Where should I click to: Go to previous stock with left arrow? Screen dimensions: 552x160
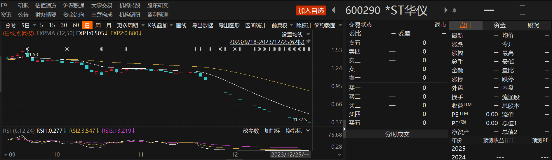[333, 10]
